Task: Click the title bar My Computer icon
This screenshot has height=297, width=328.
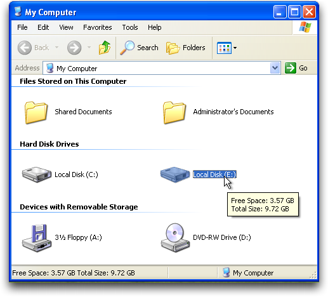Action: 18,11
